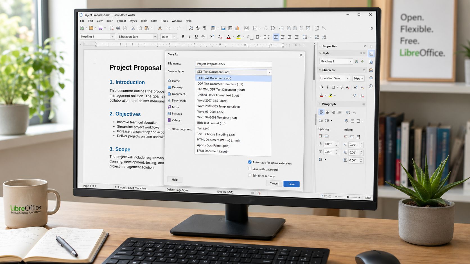470x264 pixels.
Task: Click the Save document icon in toolbar
Action: point(100,28)
